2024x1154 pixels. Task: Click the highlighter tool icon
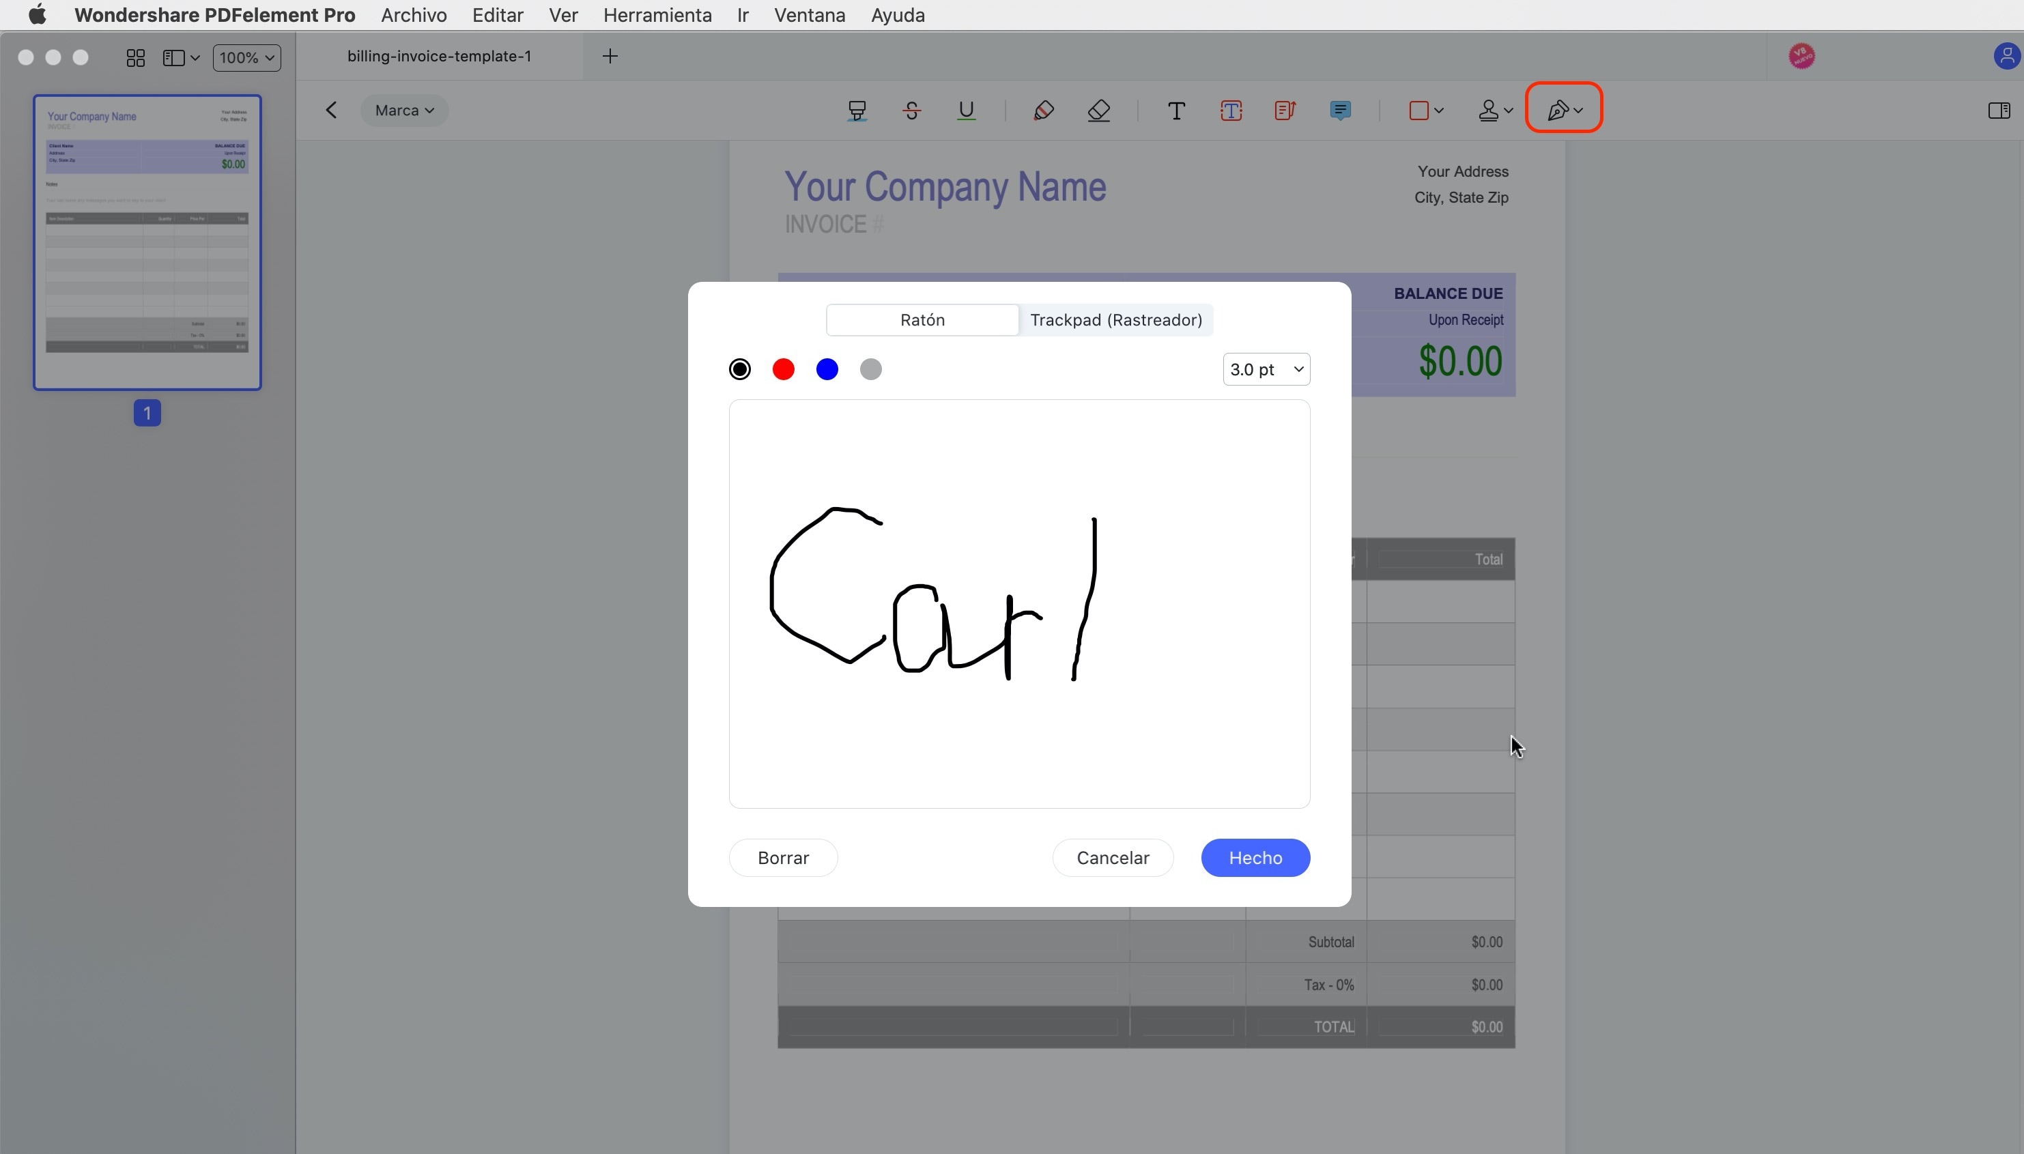(x=1042, y=110)
